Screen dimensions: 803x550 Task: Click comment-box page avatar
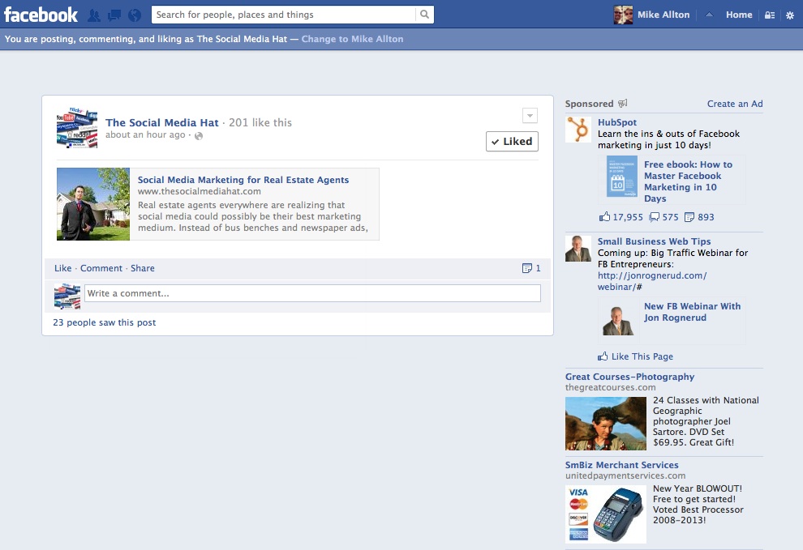coord(67,296)
